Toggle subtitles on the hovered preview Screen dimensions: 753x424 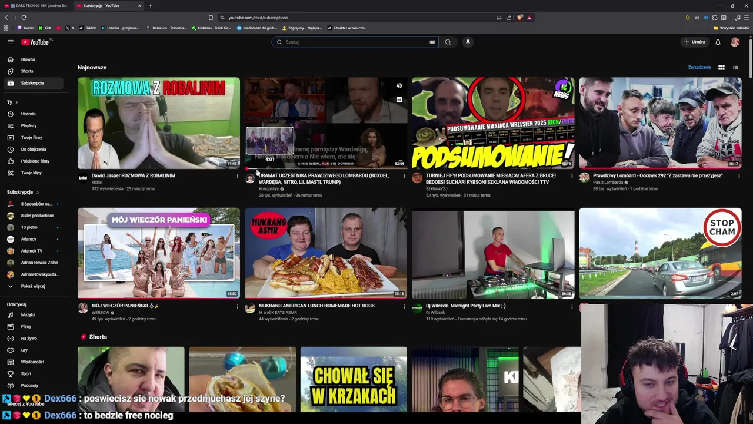399,100
